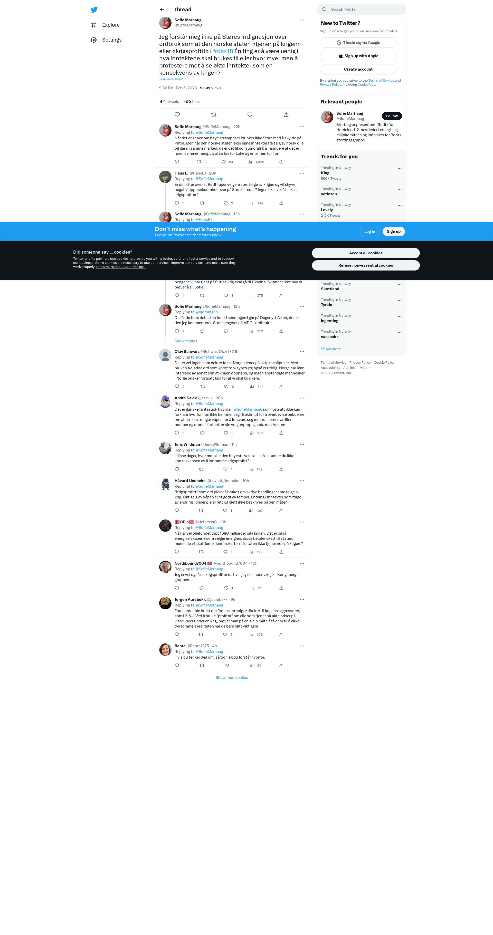
Task: Reply to Olav Schwarz's tweet
Action: tap(179, 387)
